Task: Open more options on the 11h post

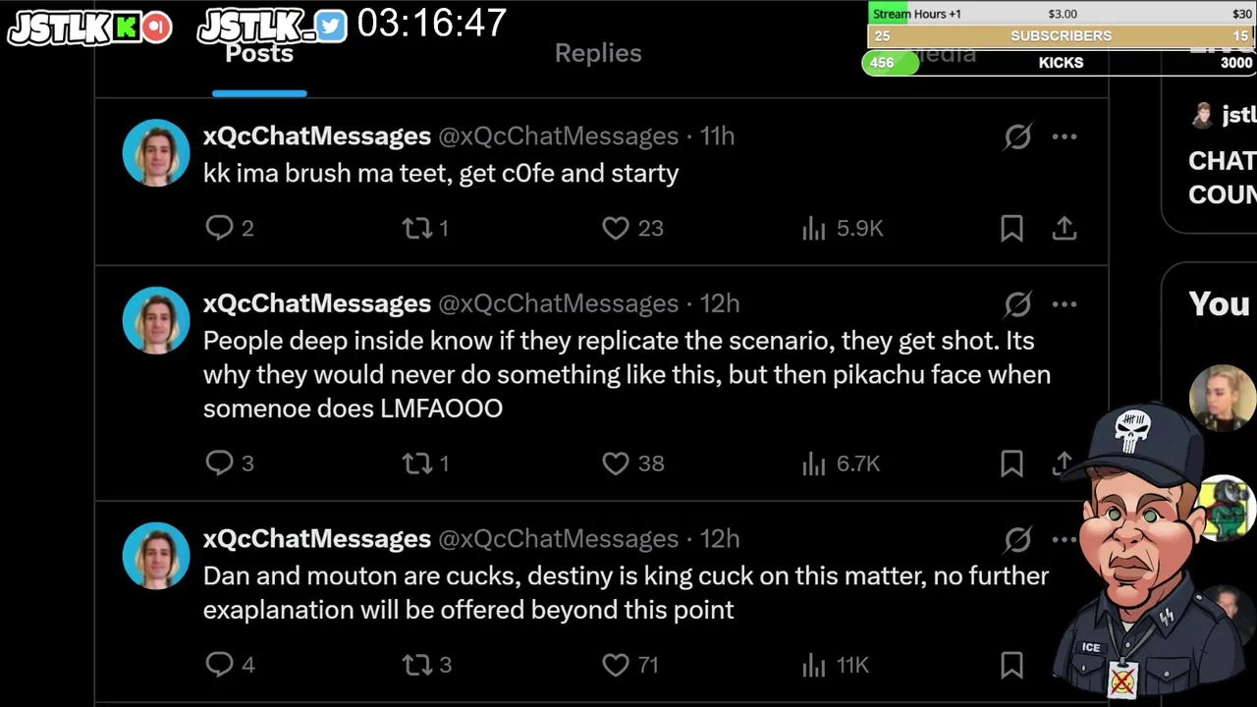Action: tap(1065, 136)
